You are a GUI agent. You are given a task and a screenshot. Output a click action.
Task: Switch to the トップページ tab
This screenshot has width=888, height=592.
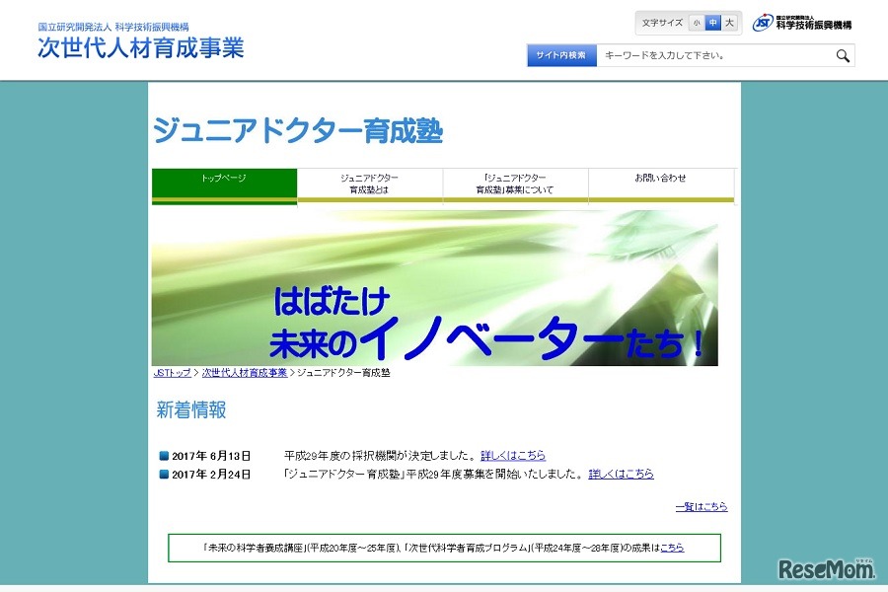pos(222,183)
